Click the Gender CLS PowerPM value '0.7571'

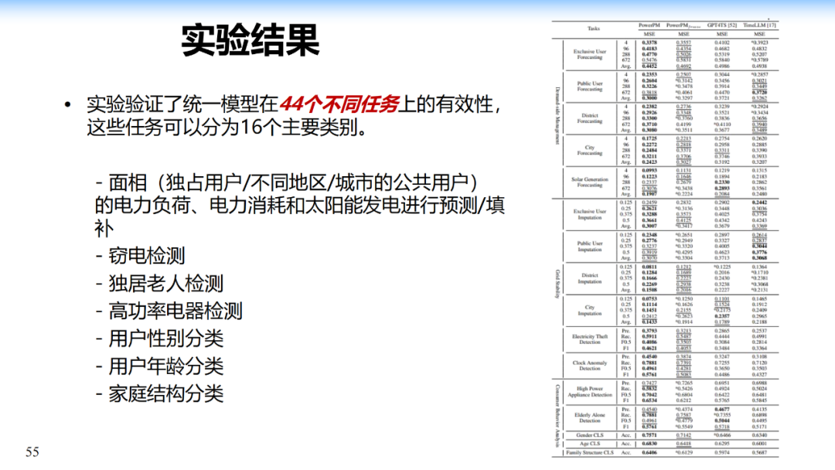[x=649, y=435]
